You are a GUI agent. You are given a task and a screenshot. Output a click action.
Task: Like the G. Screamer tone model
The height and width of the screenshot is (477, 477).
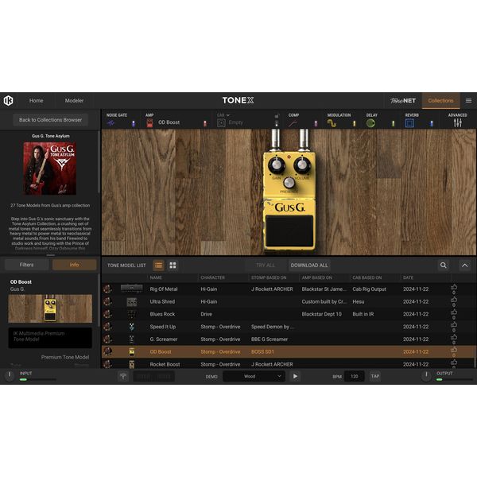point(454,338)
